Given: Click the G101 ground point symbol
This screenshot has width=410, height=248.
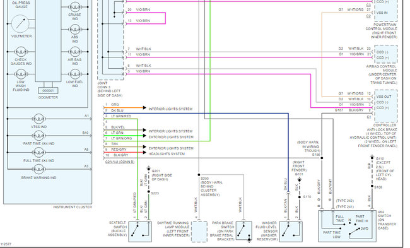Looking at the screenshot, I should (x=300, y=179).
